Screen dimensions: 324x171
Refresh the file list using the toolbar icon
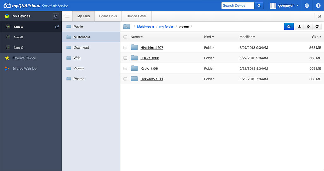point(317,27)
